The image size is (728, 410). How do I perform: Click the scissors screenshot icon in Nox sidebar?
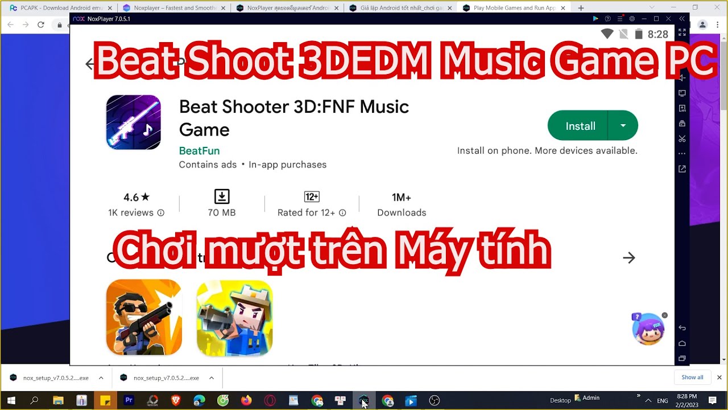pos(682,138)
